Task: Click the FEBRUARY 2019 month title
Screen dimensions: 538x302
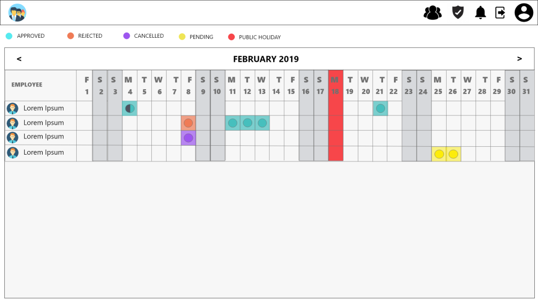Action: [266, 59]
